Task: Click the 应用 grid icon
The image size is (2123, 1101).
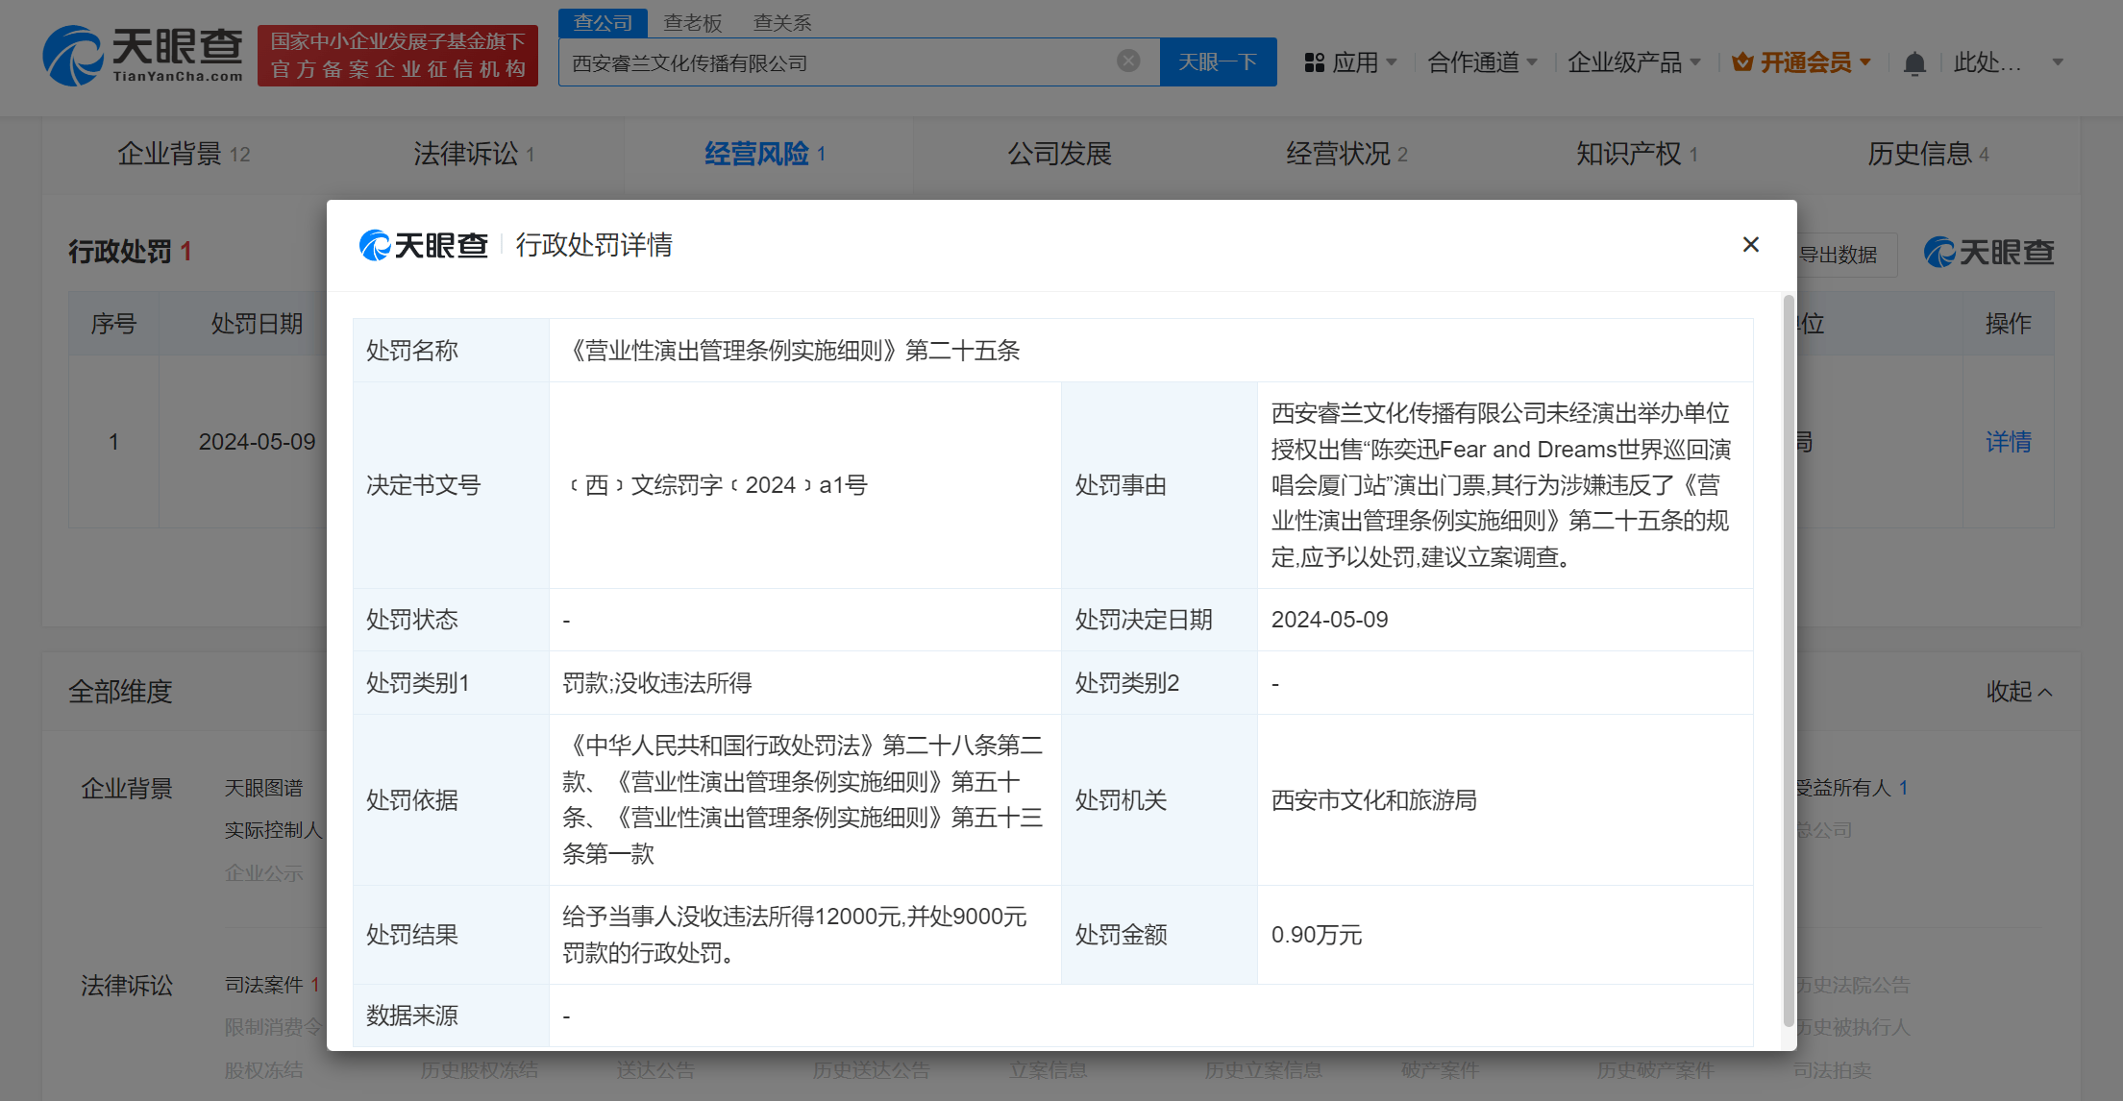Action: 1314,61
